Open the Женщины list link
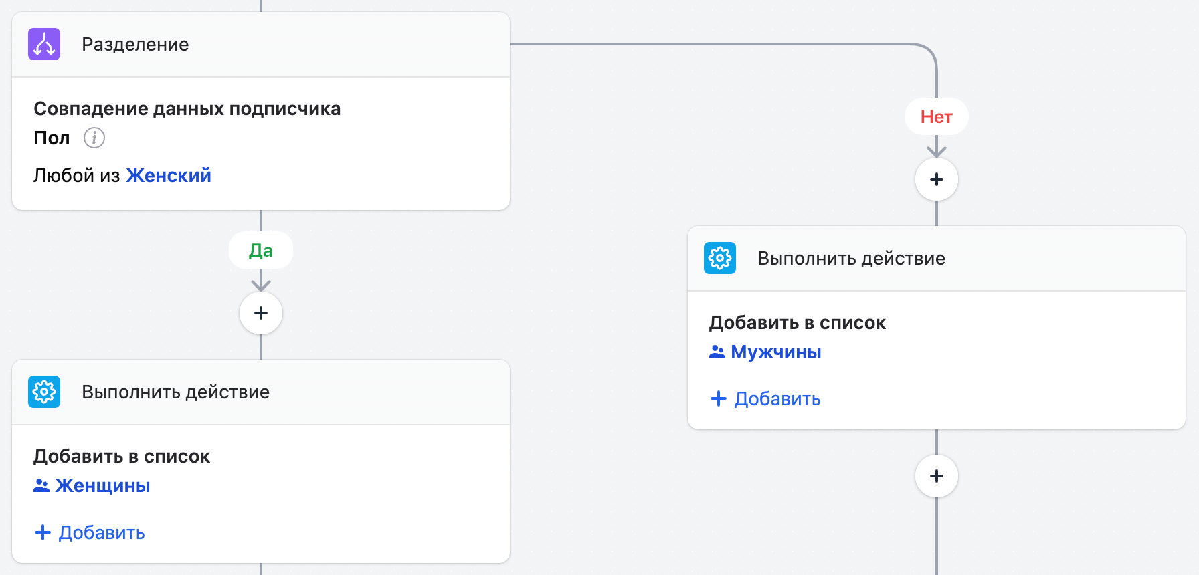1199x575 pixels. tap(102, 485)
